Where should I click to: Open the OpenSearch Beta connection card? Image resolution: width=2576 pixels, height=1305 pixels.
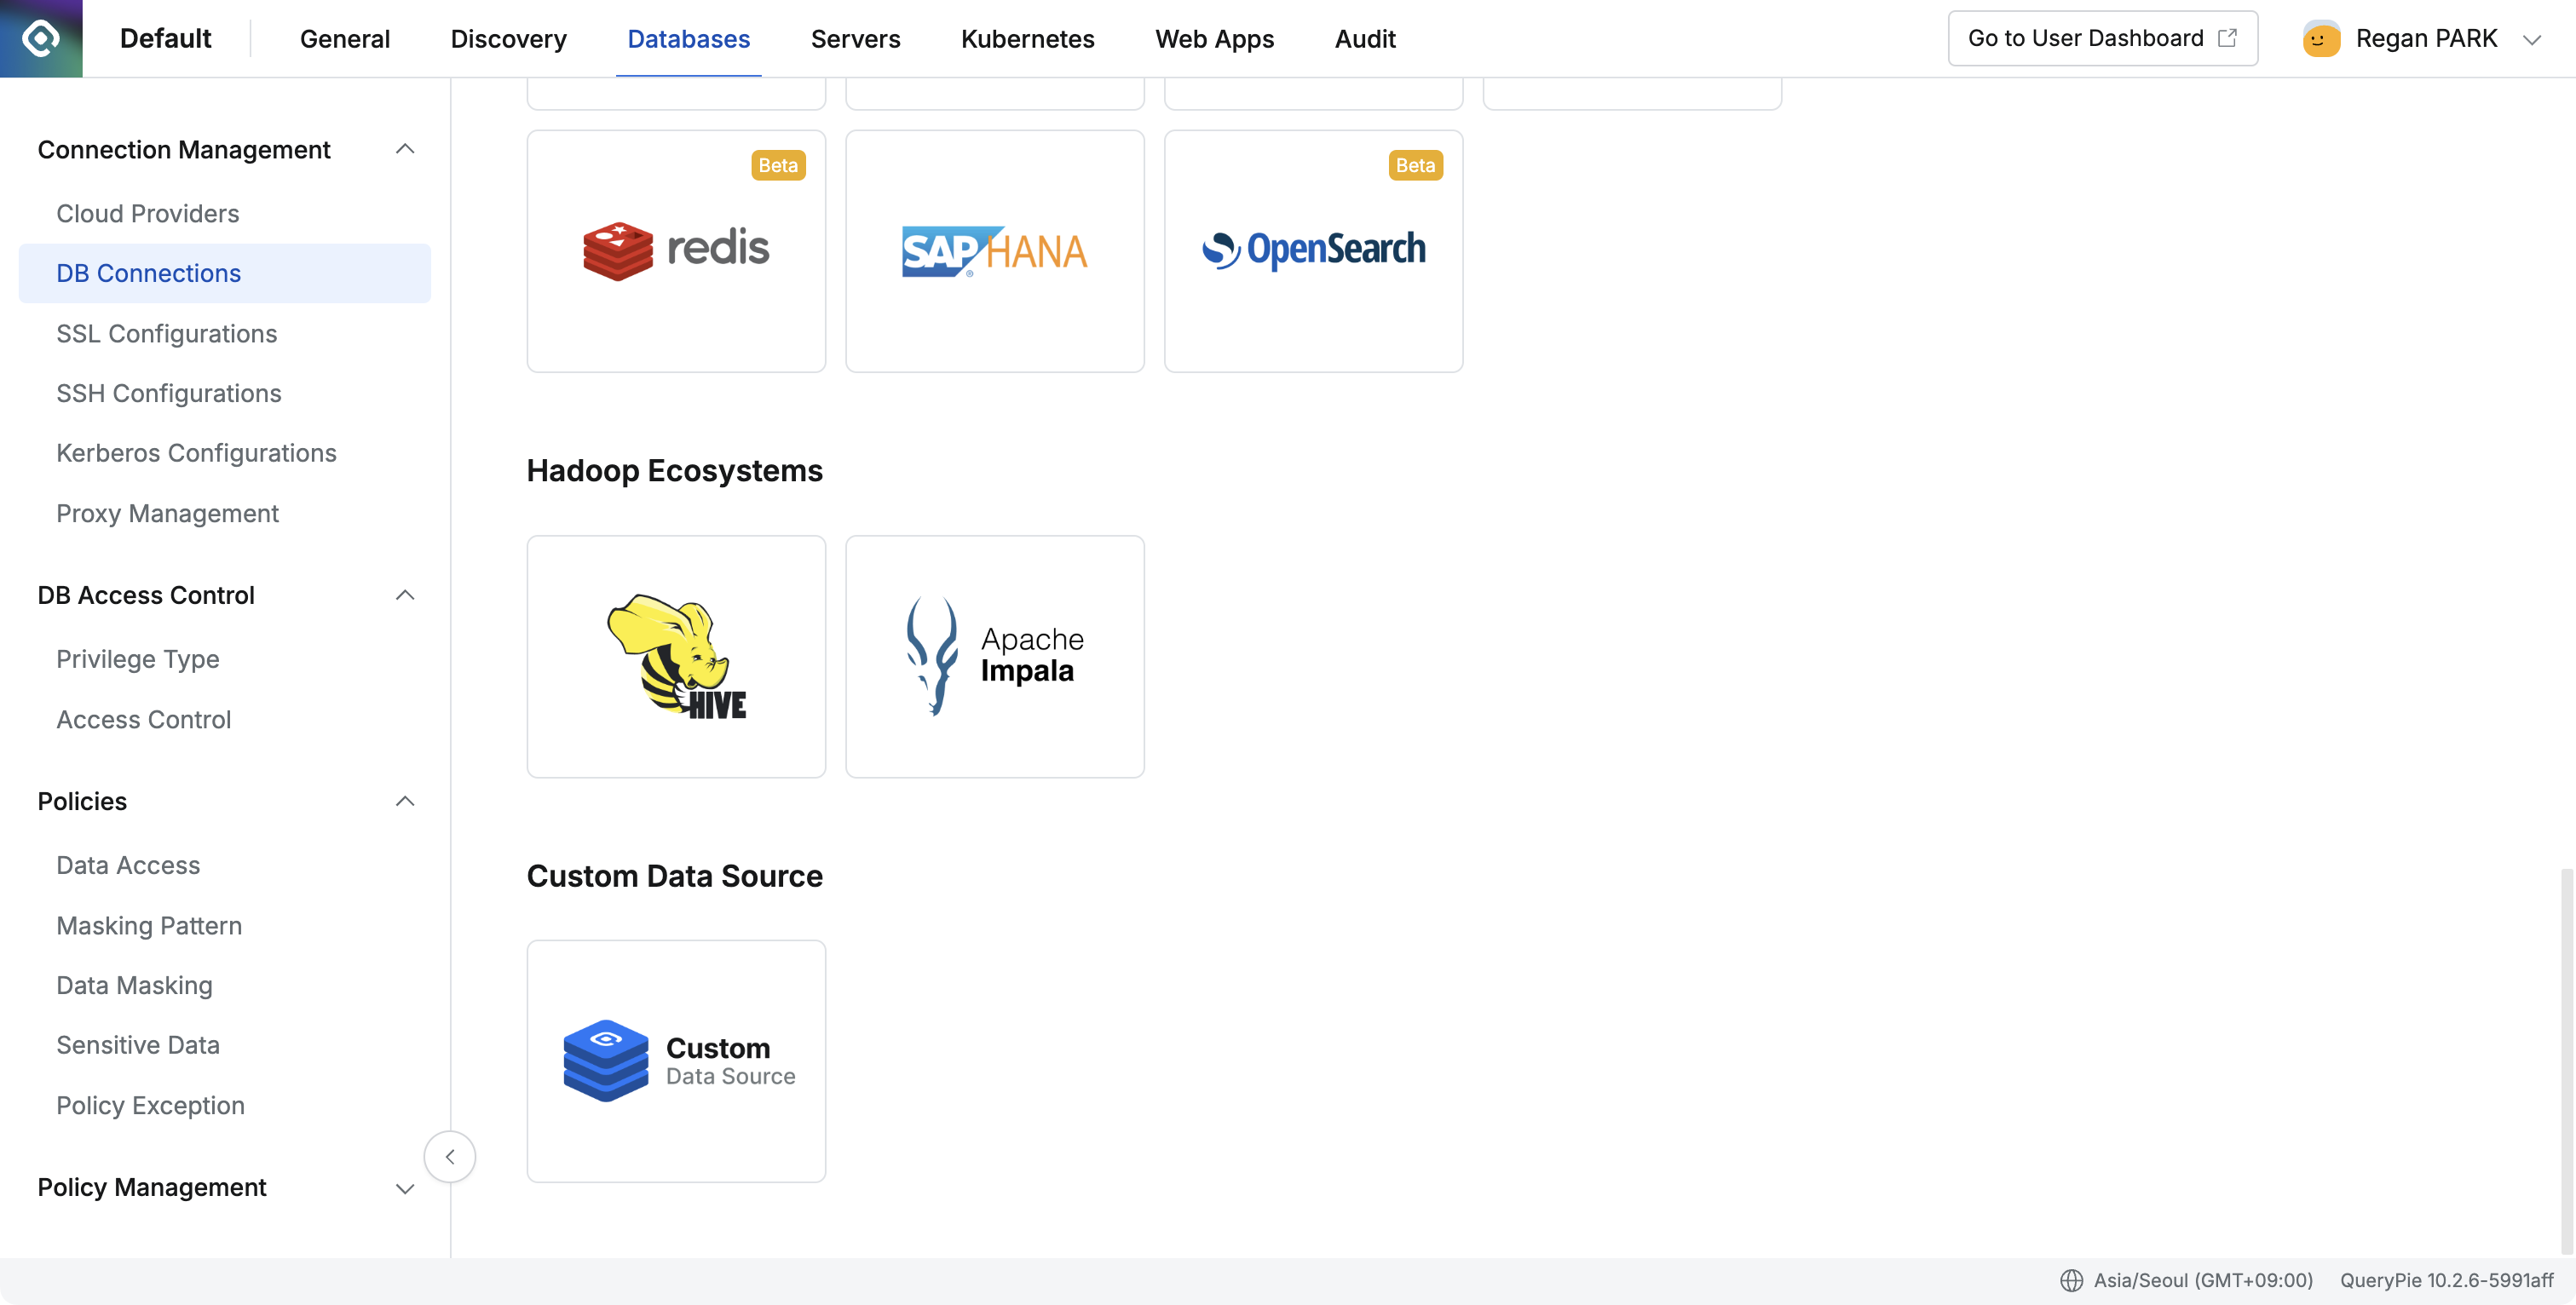coord(1313,251)
